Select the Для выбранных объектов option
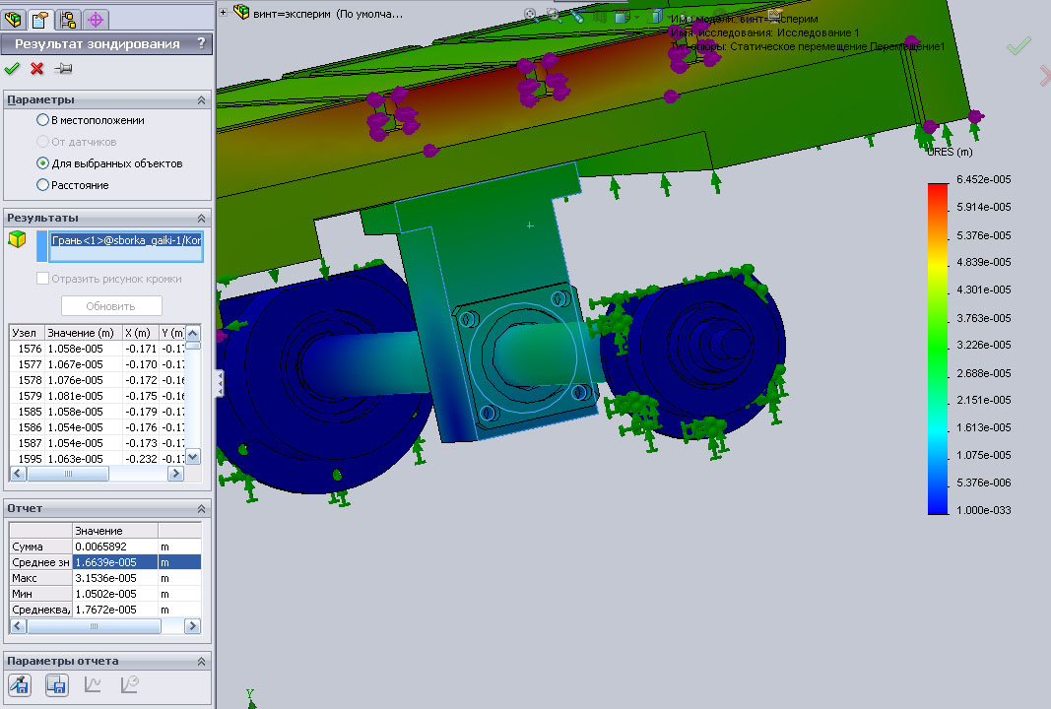The image size is (1051, 709). [x=43, y=162]
